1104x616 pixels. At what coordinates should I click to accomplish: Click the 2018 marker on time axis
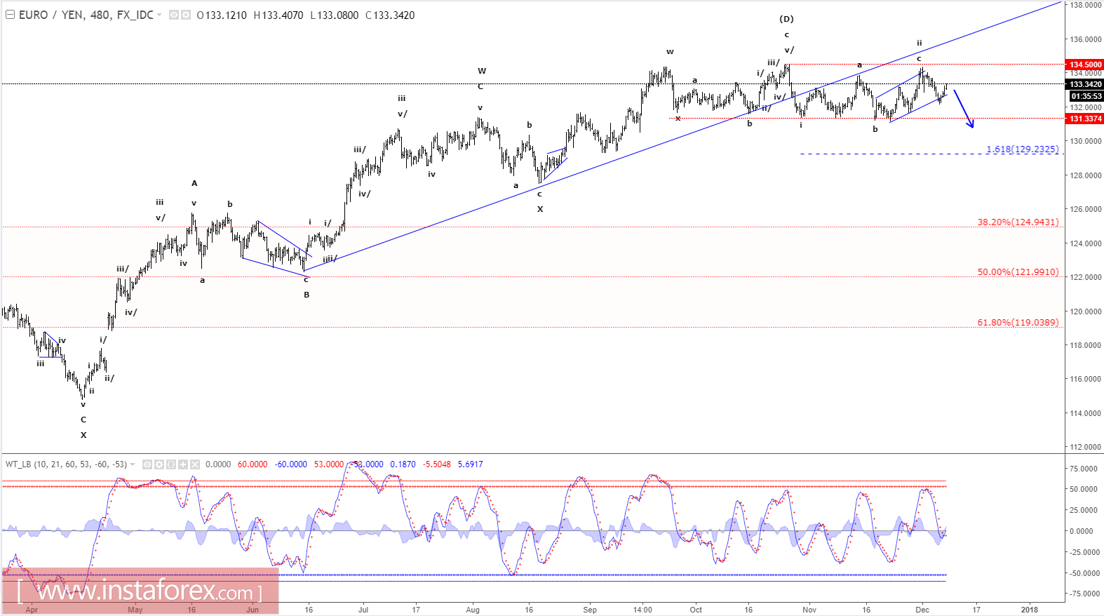pyautogui.click(x=1029, y=610)
